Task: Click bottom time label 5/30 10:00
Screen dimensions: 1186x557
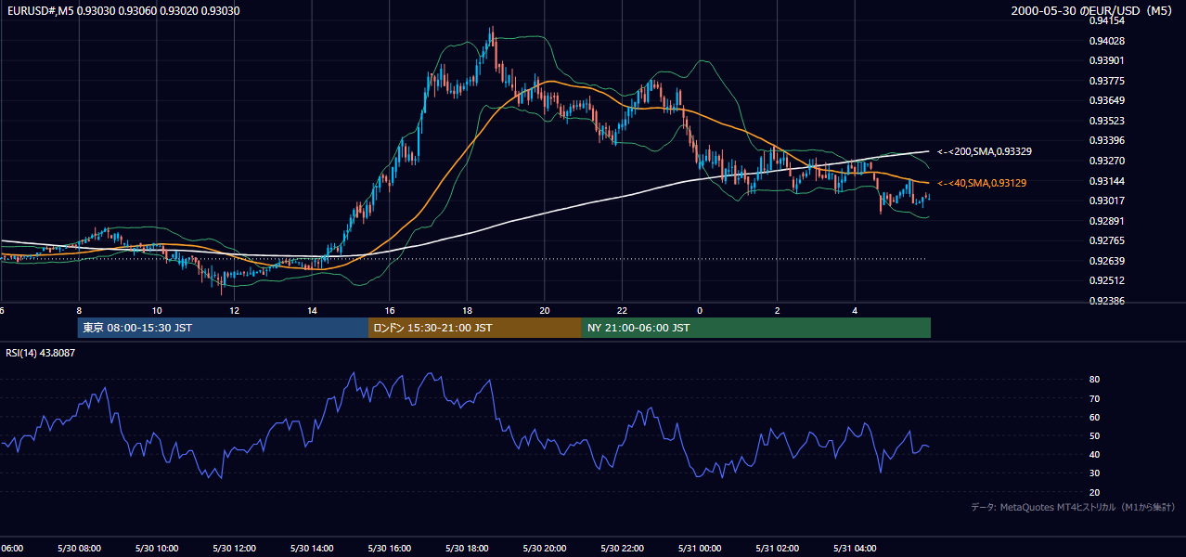Action: click(x=156, y=548)
